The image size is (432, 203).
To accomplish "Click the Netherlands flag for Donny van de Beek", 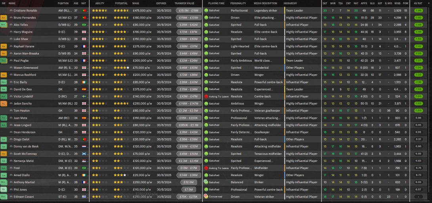I will tap(84, 147).
